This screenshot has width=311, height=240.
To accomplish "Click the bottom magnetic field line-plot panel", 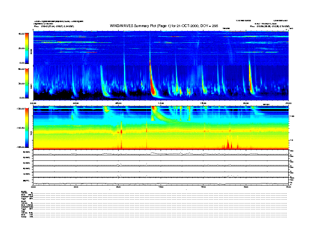I will pos(161,181).
